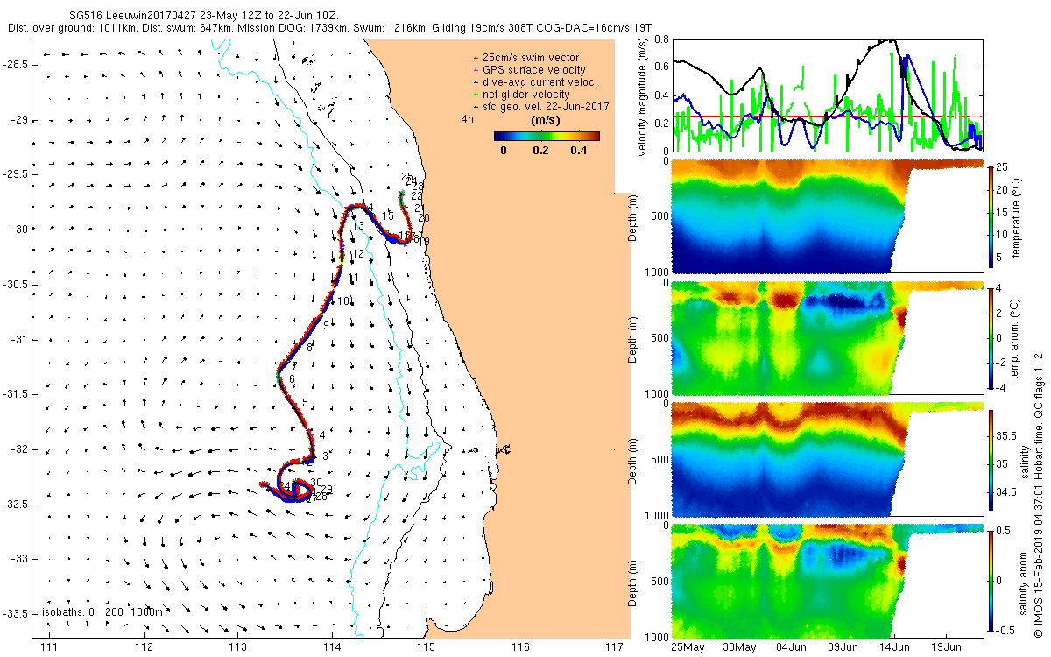Click the 04Jun tick label on time axis

pos(792,647)
